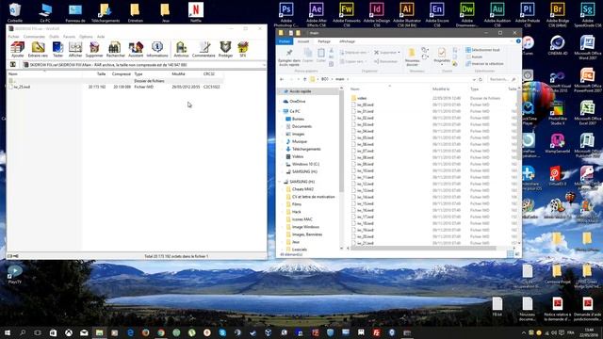Select the .iwd file in WinRAR list
Viewport: 603px width, 339px height.
115,87
